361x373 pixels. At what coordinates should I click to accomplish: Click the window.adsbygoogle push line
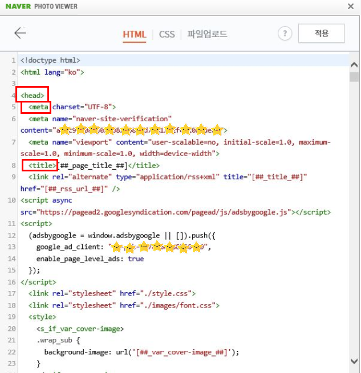tap(122, 236)
